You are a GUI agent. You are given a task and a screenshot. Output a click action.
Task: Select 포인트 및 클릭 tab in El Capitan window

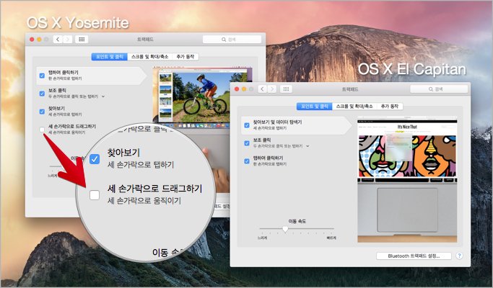[315, 107]
